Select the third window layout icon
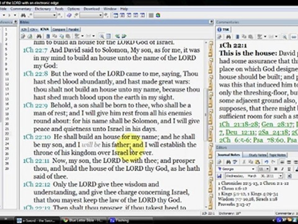The height and width of the screenshot is (224, 298). click(129, 15)
